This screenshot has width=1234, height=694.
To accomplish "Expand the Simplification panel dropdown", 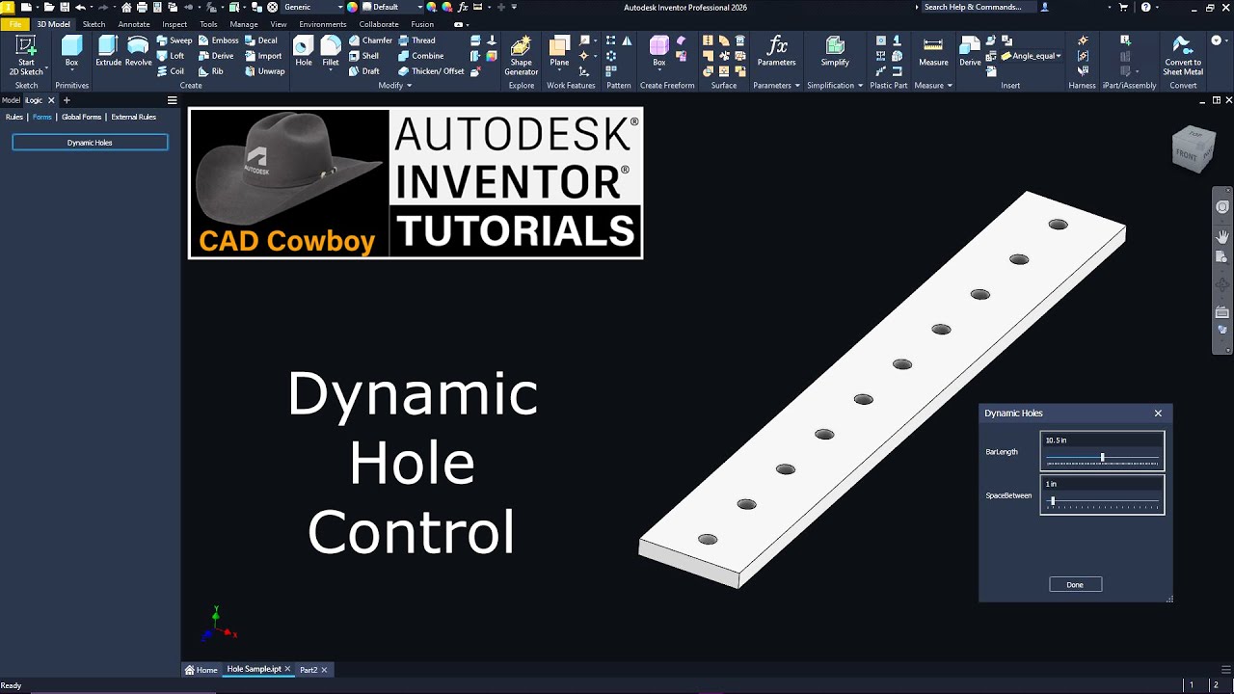I will [835, 85].
